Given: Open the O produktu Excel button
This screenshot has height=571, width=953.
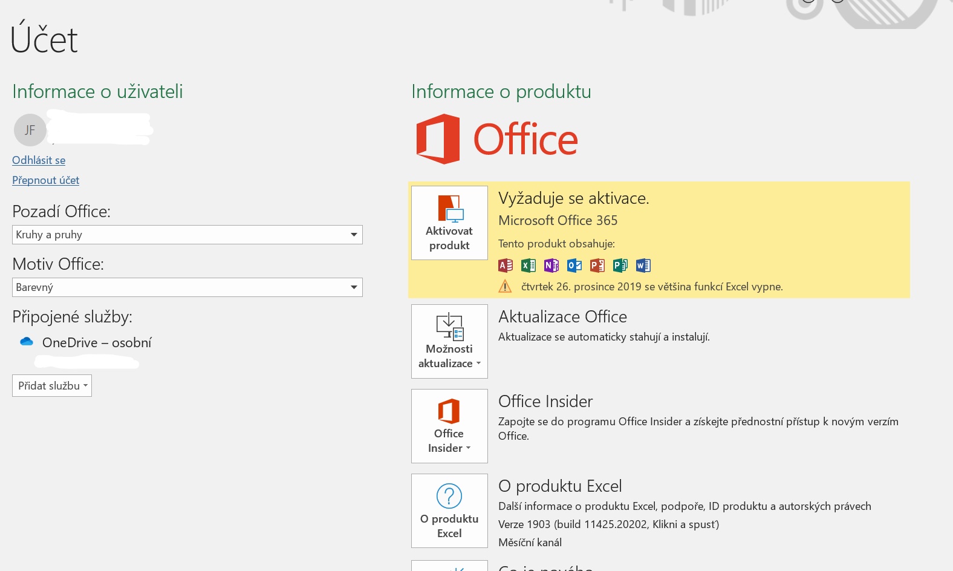Looking at the screenshot, I should [x=449, y=511].
